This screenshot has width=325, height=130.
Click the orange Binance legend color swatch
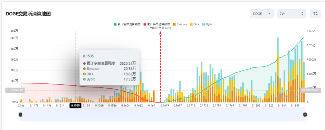click(x=174, y=24)
